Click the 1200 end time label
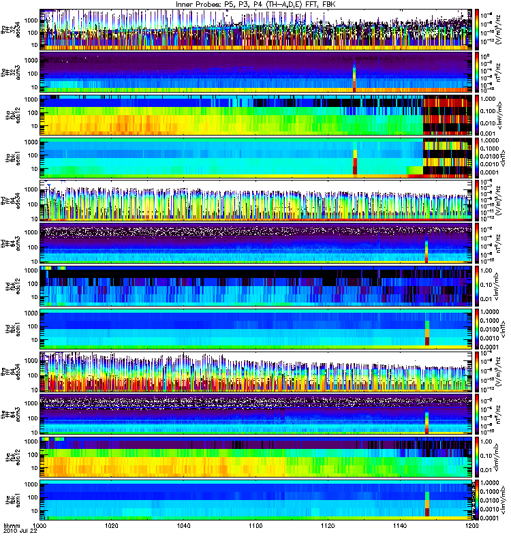This screenshot has width=511, height=545. 471,525
